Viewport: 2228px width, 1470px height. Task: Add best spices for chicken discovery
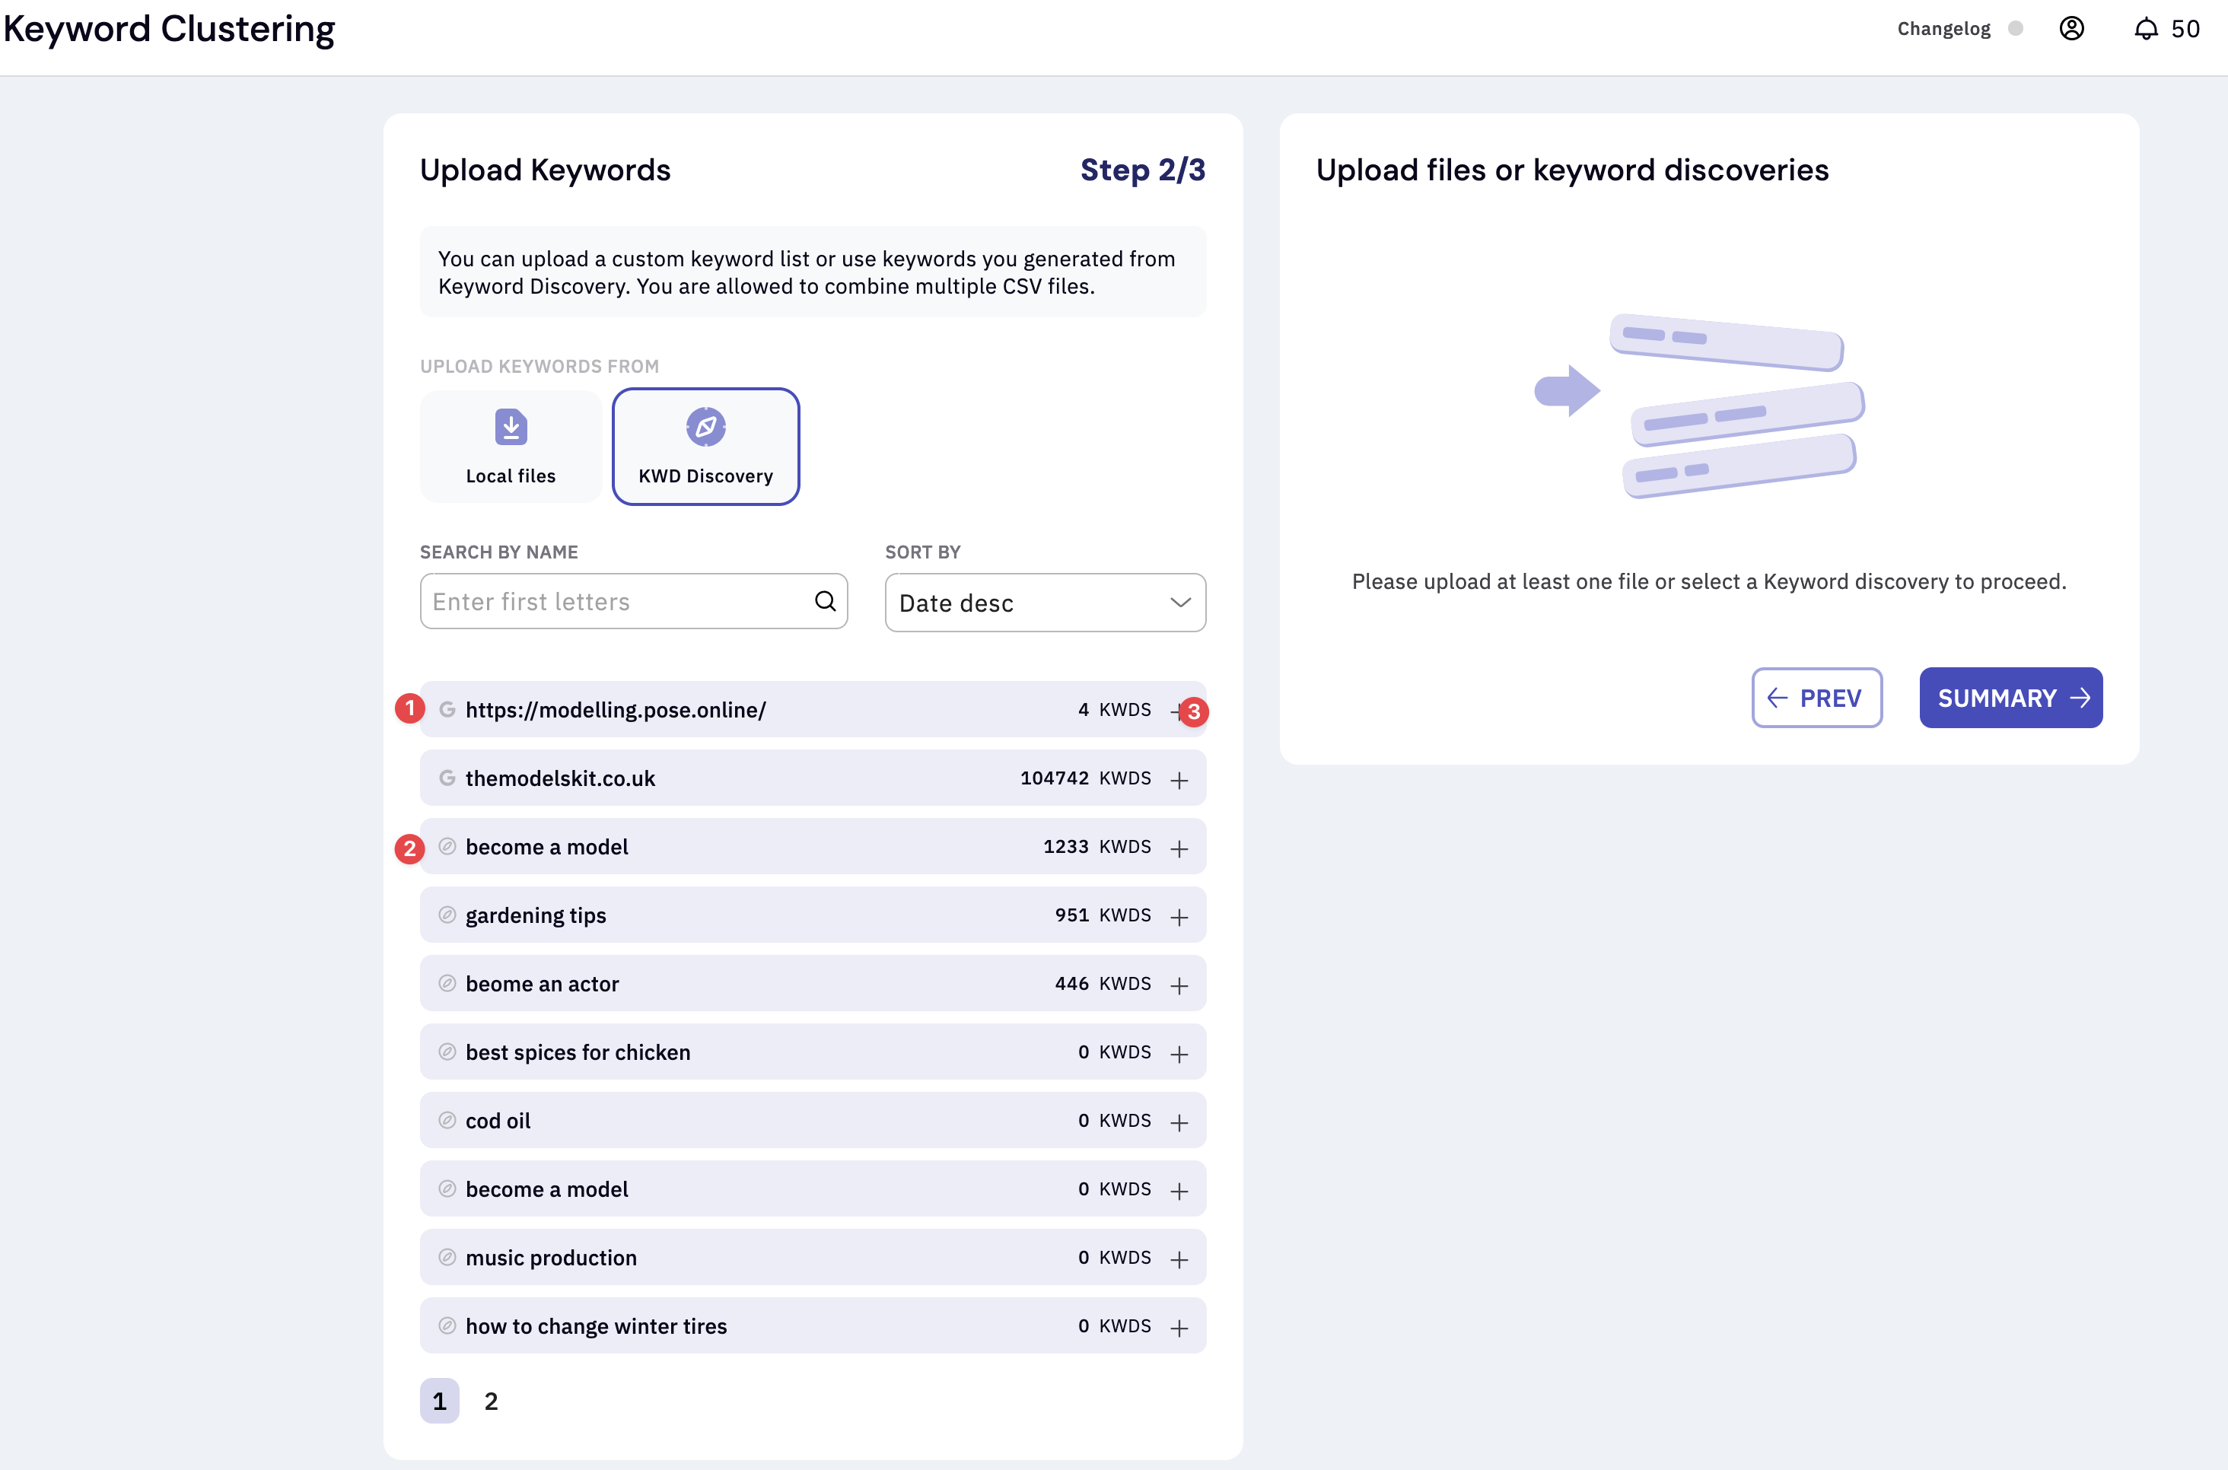[1179, 1053]
